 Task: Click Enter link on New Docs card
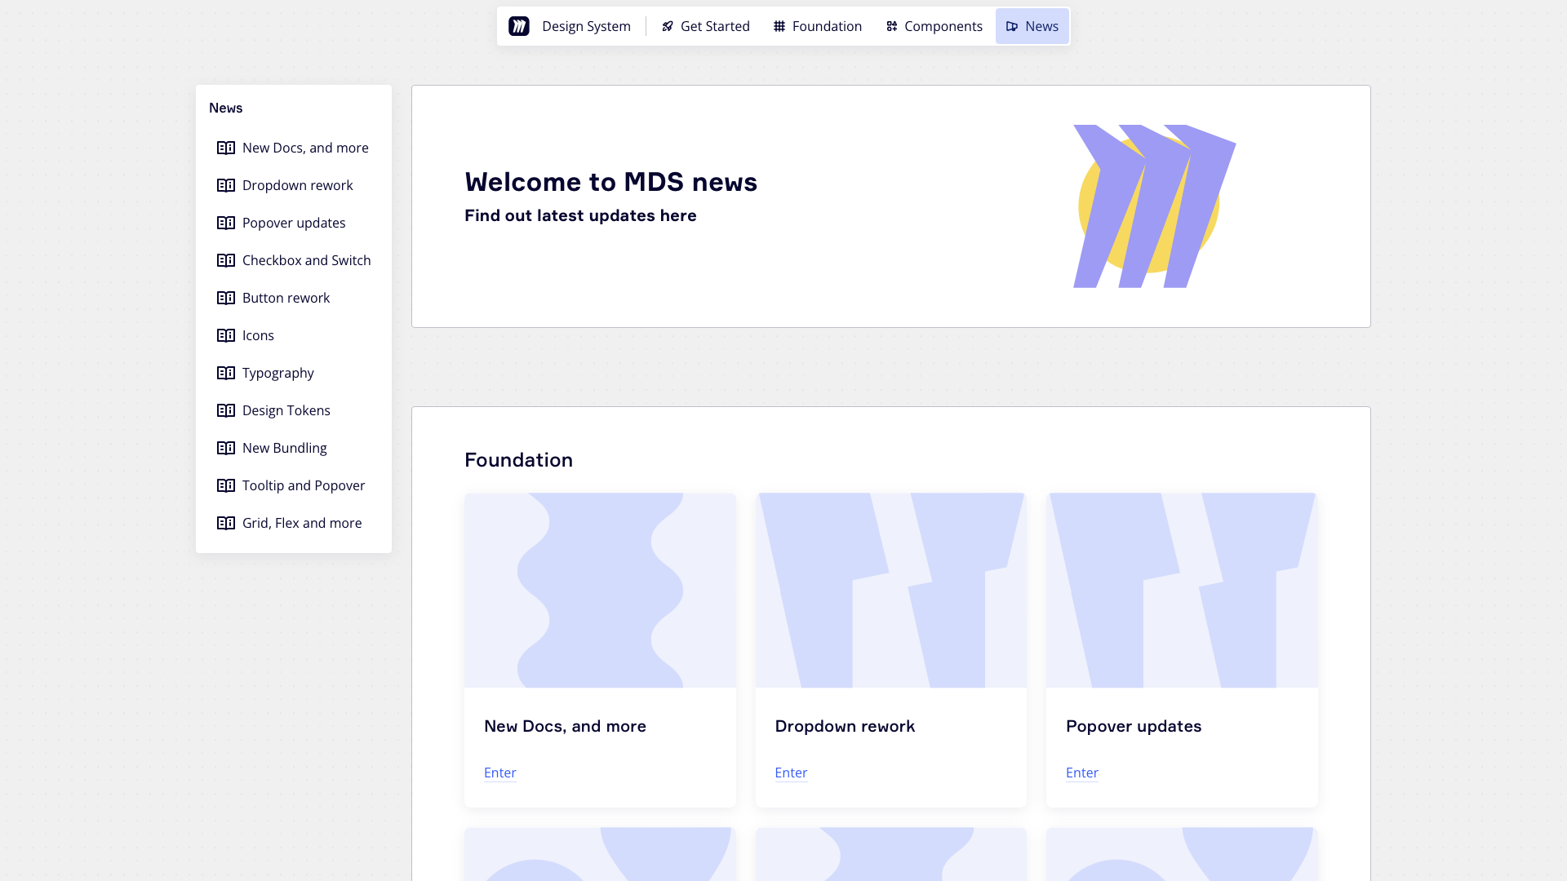pyautogui.click(x=500, y=773)
